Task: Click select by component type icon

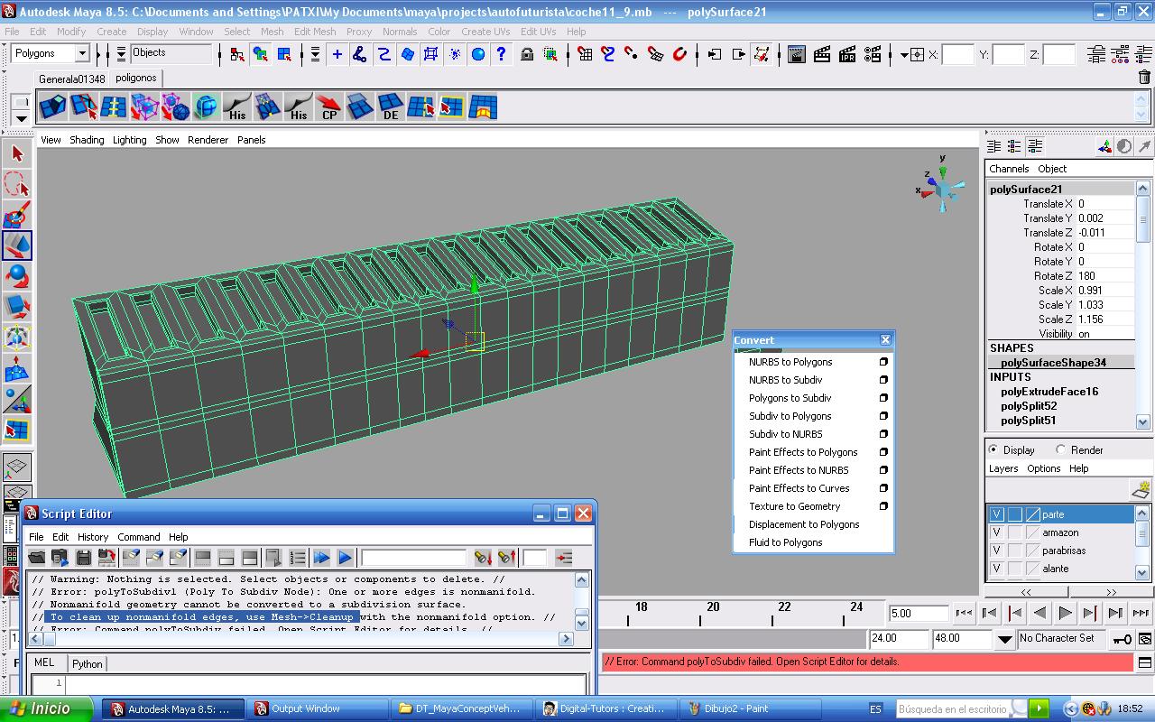Action: pos(283,54)
